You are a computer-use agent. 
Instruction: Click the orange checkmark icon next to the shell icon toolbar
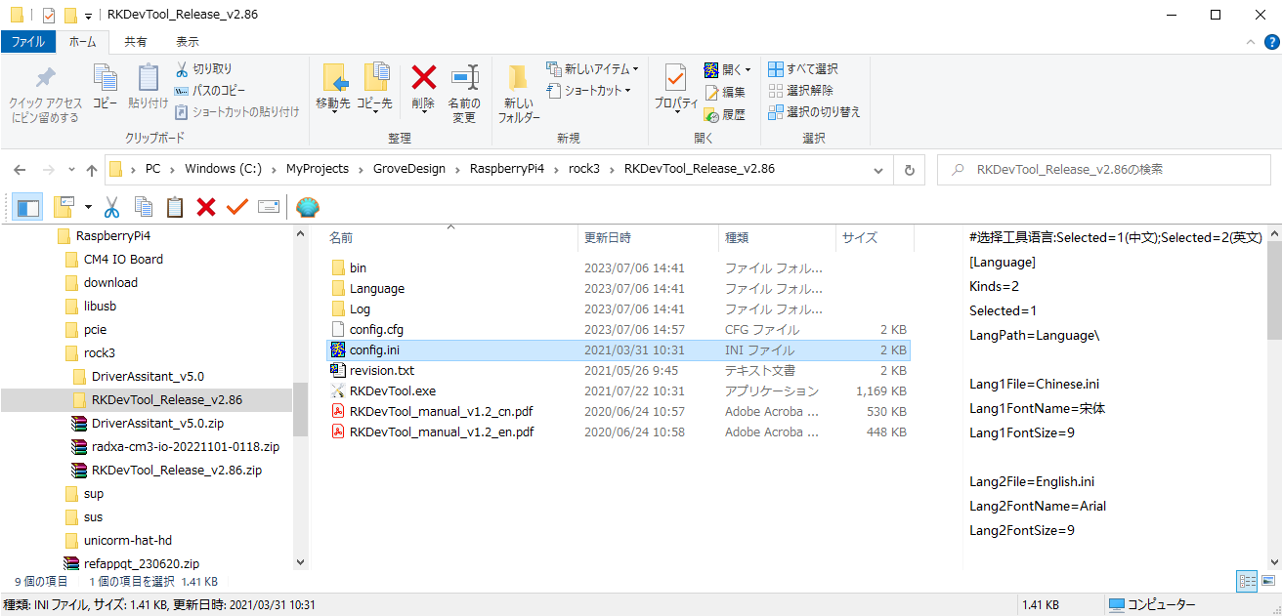tap(237, 207)
